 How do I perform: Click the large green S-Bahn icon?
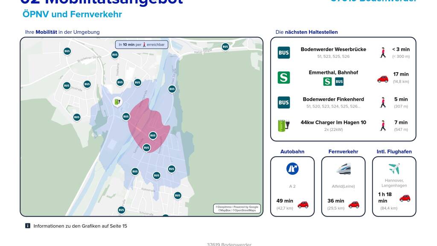(284, 77)
